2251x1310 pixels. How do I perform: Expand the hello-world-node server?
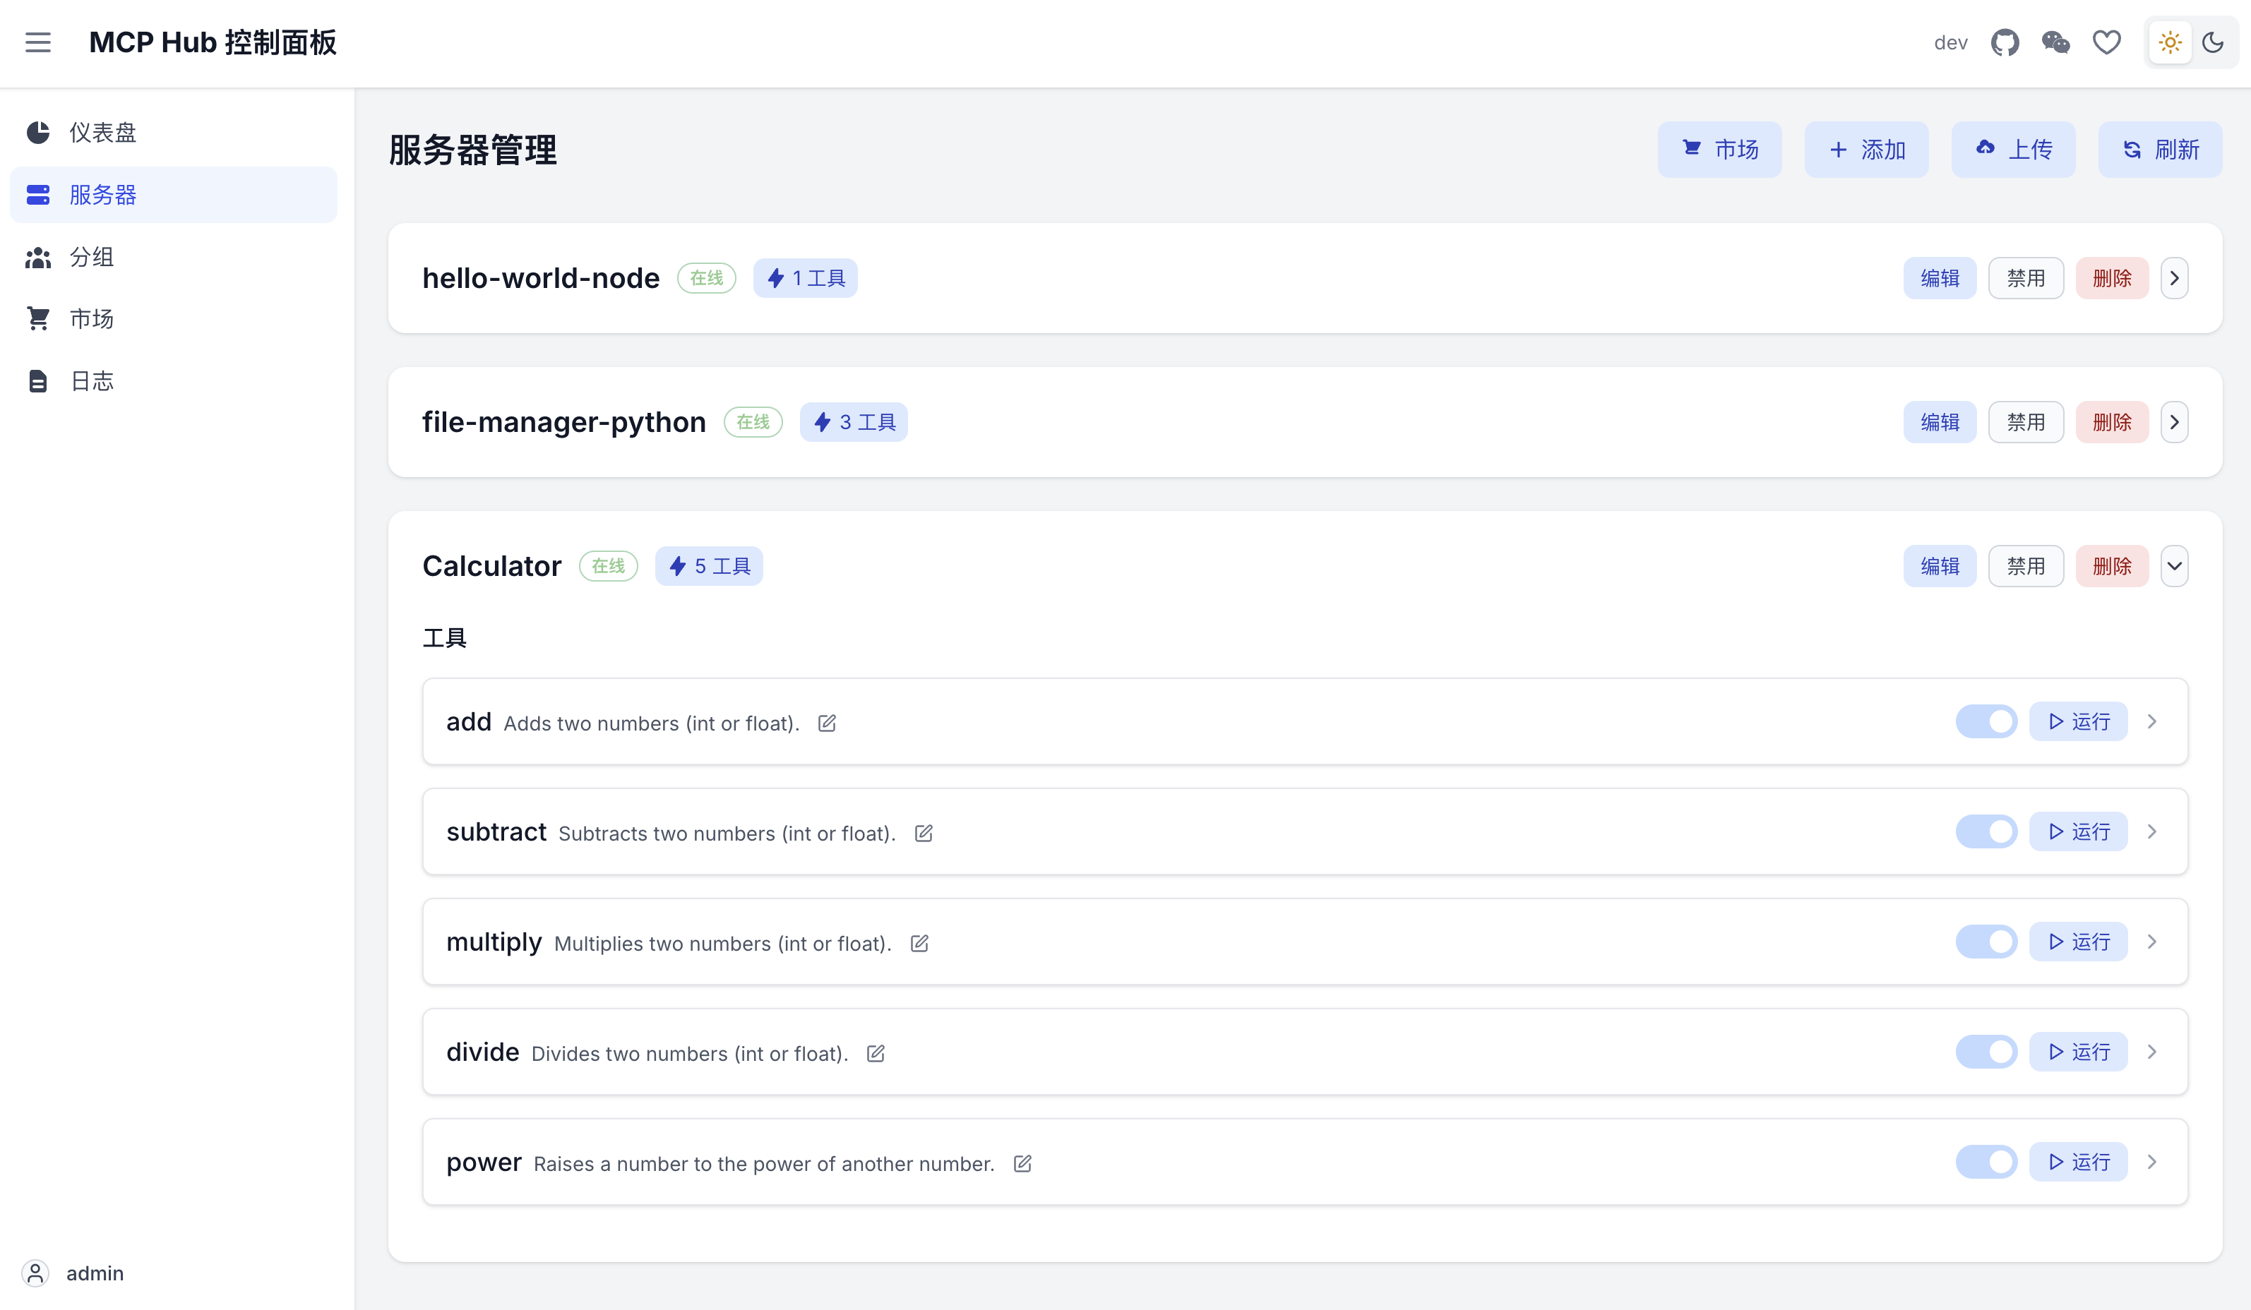pos(2174,277)
